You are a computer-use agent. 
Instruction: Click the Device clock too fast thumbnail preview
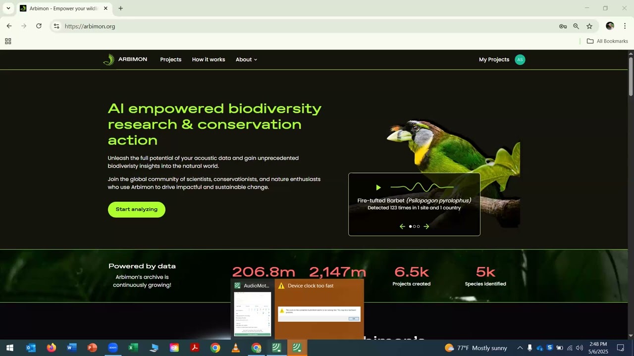[319, 314]
